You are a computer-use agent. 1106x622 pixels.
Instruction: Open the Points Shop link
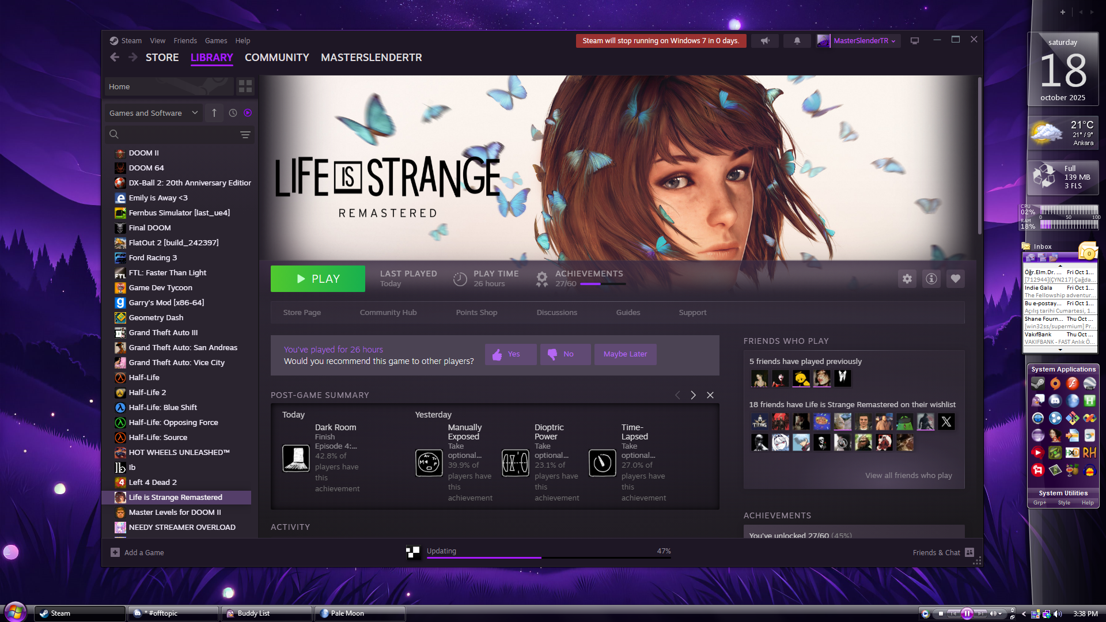[x=476, y=313]
